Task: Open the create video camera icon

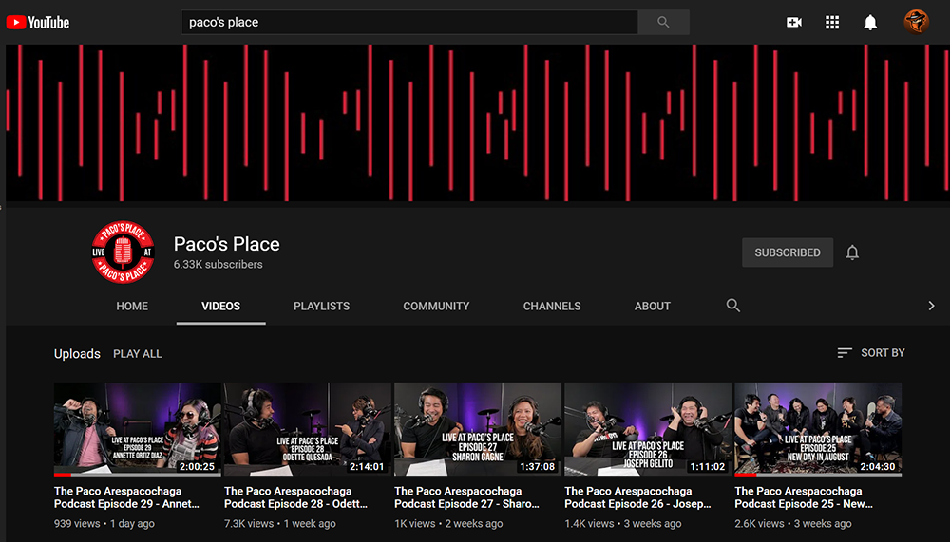Action: [793, 23]
